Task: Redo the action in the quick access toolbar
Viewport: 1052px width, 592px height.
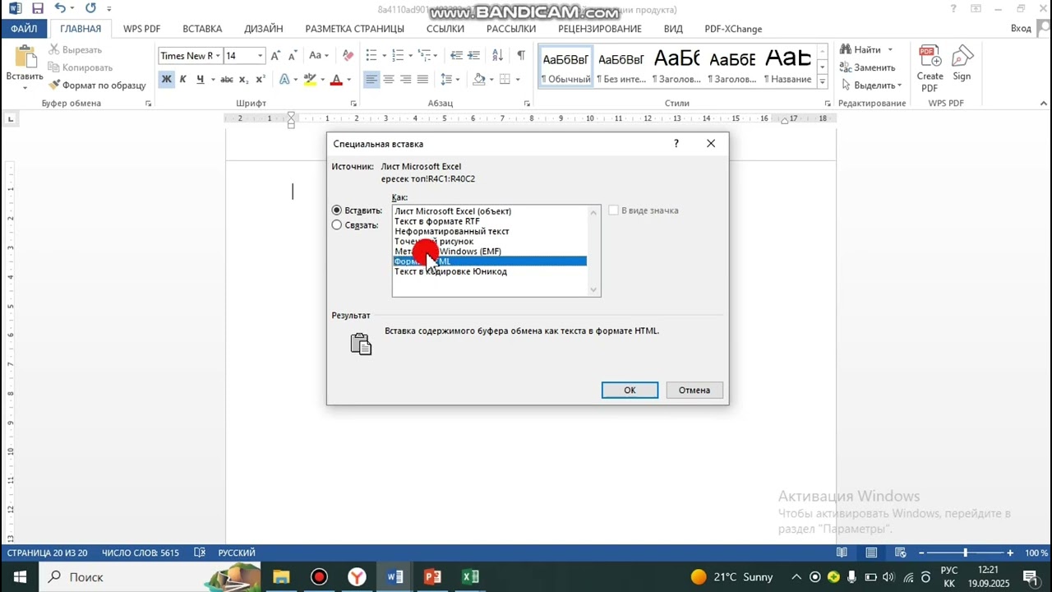Action: tap(90, 8)
